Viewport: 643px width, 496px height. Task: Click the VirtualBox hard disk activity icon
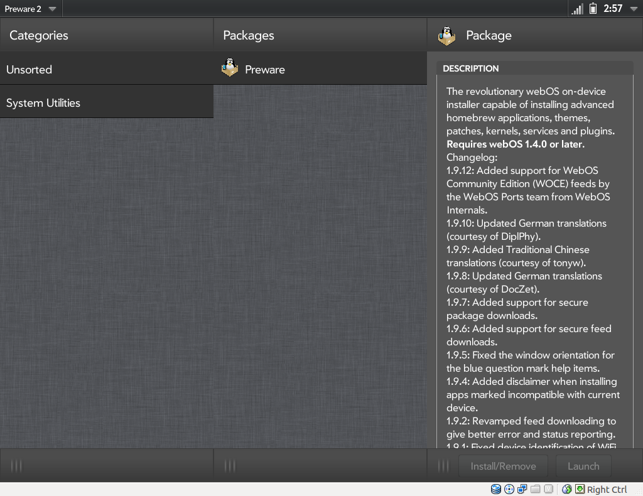[x=496, y=489]
